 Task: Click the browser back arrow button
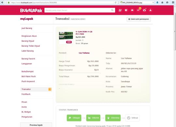point(2,3)
